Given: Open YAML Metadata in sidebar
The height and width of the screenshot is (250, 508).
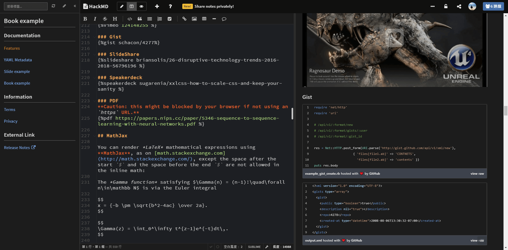Looking at the screenshot, I should click(18, 60).
